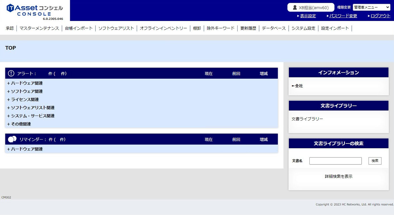Click the alert exclamation icon
The image size is (394, 215).
pyautogui.click(x=11, y=73)
